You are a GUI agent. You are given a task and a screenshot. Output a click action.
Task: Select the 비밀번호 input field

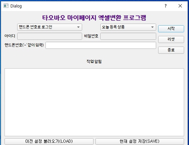(x=128, y=36)
